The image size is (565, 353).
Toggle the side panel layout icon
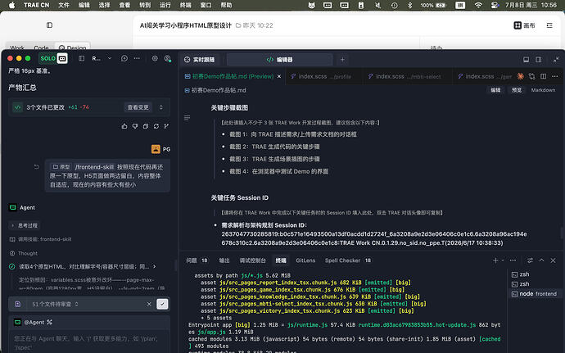538,60
